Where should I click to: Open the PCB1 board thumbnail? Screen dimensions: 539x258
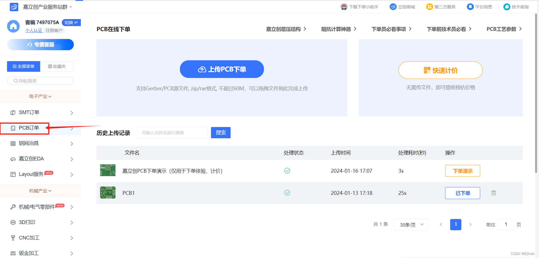(x=108, y=193)
